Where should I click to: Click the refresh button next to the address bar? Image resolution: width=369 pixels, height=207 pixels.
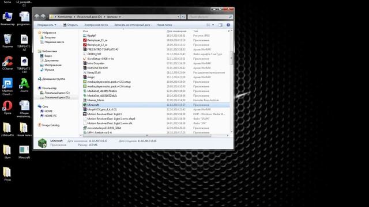click(x=183, y=17)
